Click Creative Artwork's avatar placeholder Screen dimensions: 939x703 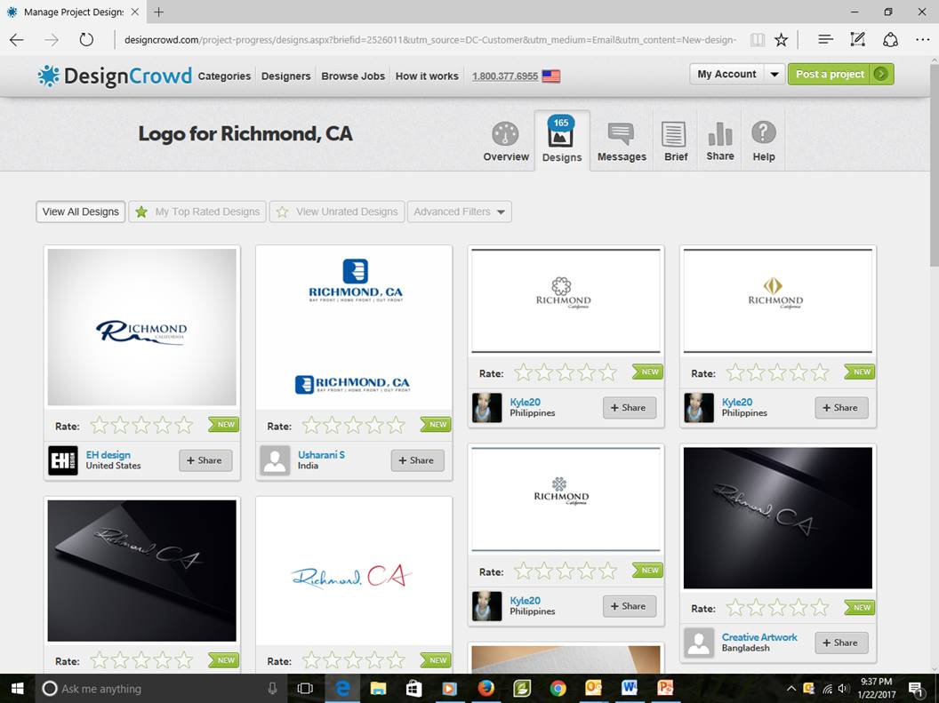(699, 643)
